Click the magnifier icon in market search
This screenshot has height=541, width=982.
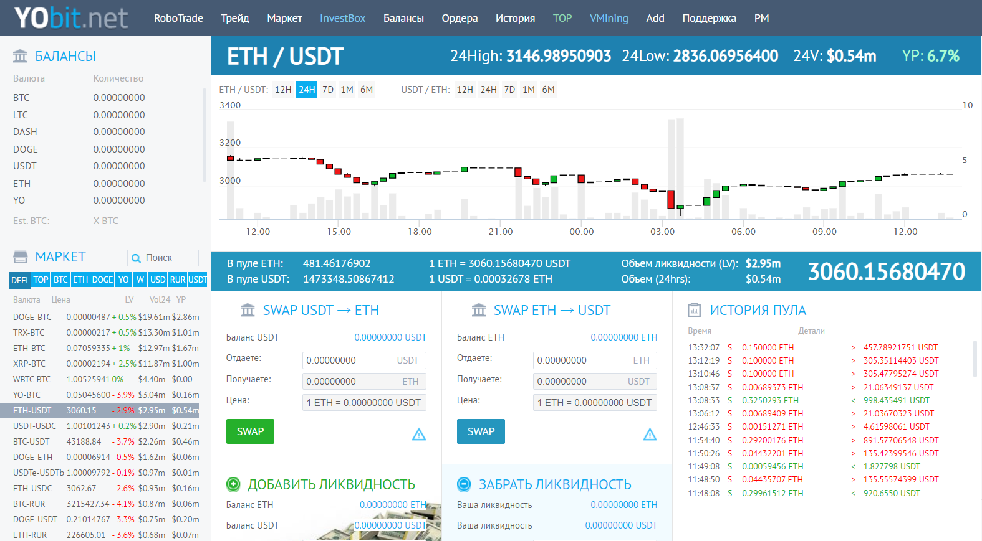[136, 258]
